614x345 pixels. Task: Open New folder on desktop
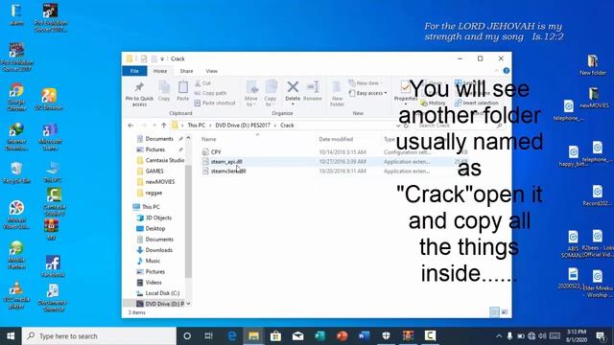coord(593,65)
